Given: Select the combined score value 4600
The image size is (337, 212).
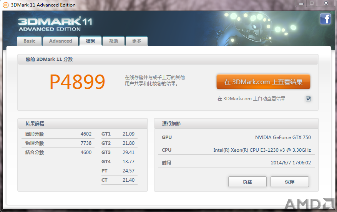Looking at the screenshot, I should point(86,152).
